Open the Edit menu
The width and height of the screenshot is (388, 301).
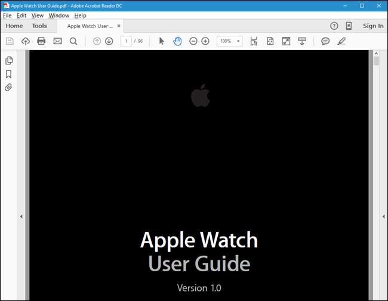pyautogui.click(x=21, y=15)
